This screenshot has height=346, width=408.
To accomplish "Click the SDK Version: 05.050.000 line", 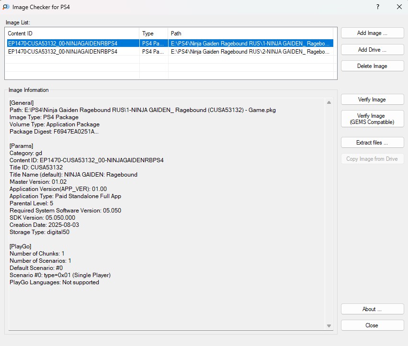I will click(43, 218).
